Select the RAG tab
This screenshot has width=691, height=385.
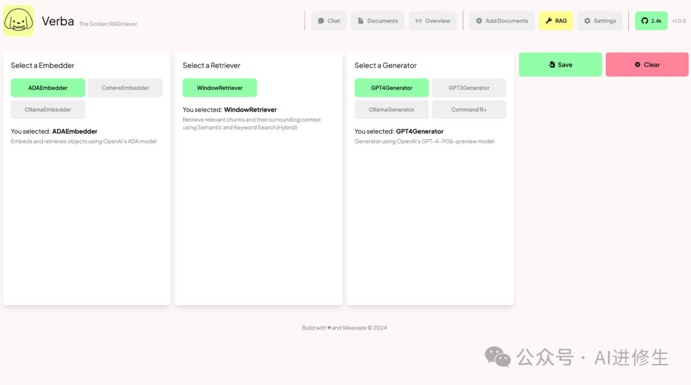[x=556, y=20]
